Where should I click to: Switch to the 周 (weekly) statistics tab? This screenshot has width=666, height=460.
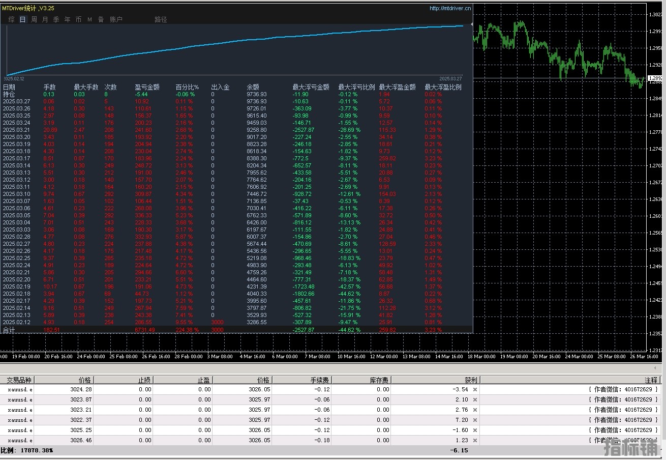34,19
